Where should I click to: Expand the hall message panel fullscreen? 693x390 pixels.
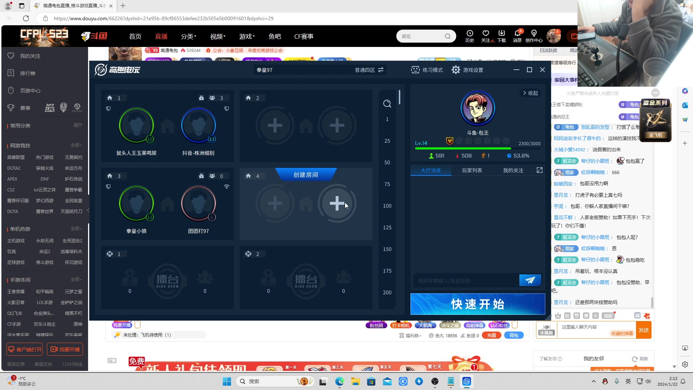tap(540, 170)
